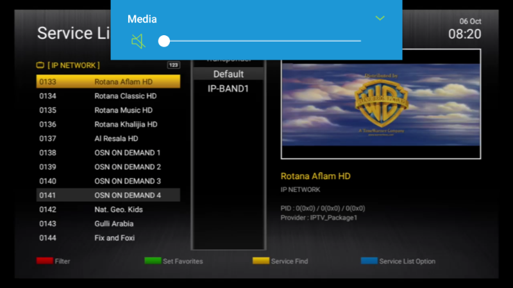
Task: Select channel 0144 Fix and Foxi
Action: (x=108, y=238)
